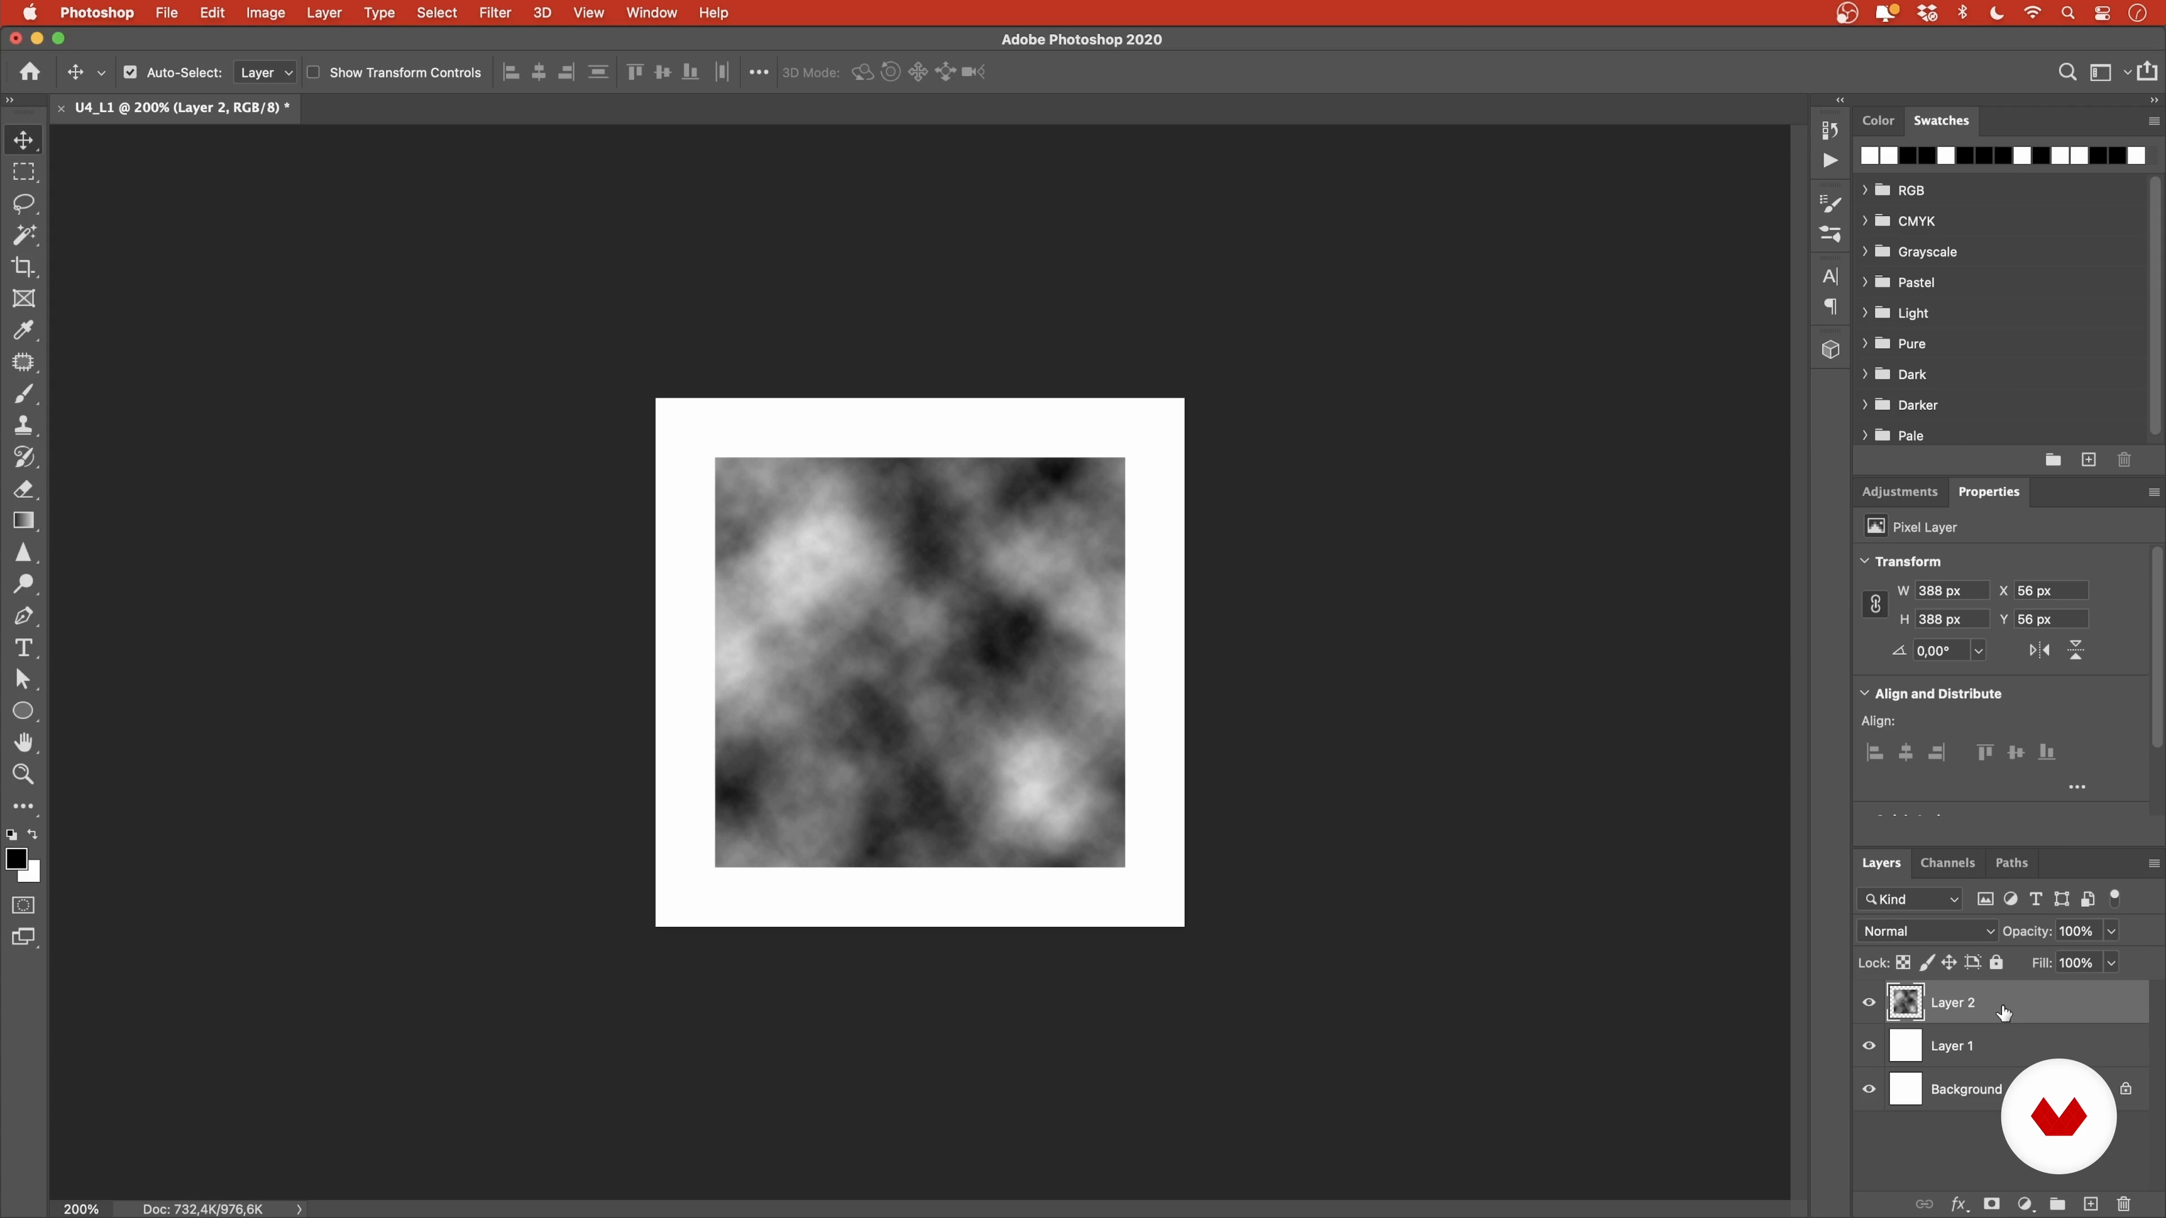This screenshot has height=1218, width=2166.
Task: Select the Path Selection tool
Action: (x=24, y=679)
